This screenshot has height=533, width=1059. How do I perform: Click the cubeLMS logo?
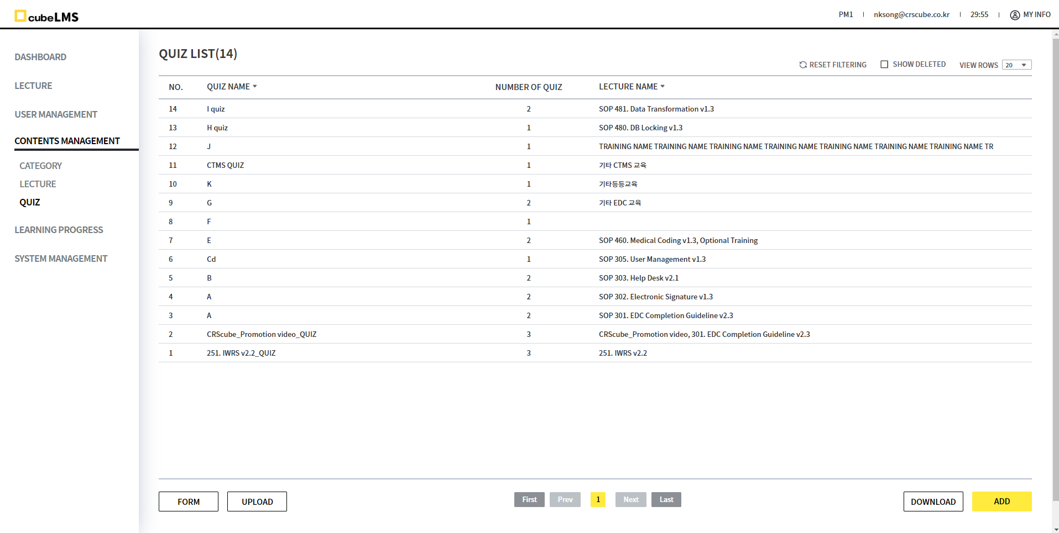46,16
